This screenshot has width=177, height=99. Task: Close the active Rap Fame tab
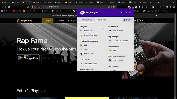[30, 2]
